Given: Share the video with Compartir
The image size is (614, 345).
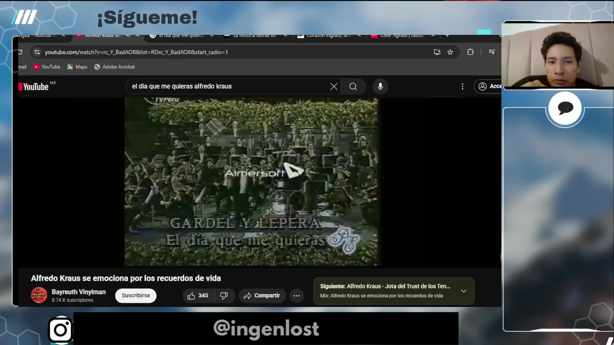Looking at the screenshot, I should coord(261,296).
